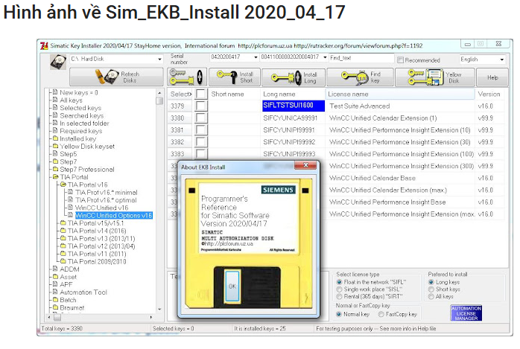
Task: Click the Install Long key button
Action: [x=294, y=77]
